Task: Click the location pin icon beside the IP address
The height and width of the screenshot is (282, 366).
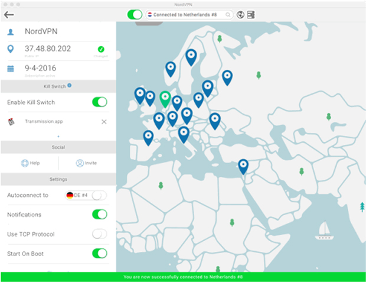Action: coord(11,49)
